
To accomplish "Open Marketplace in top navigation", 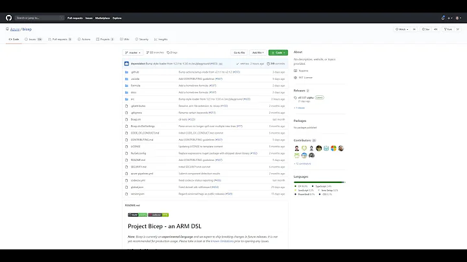I will point(102,18).
